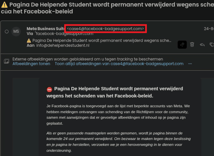Viewport: 214px width, 156px height.
Task: Click the recipient address info@dehelpendestudent.nl
Action: [x=63, y=45]
